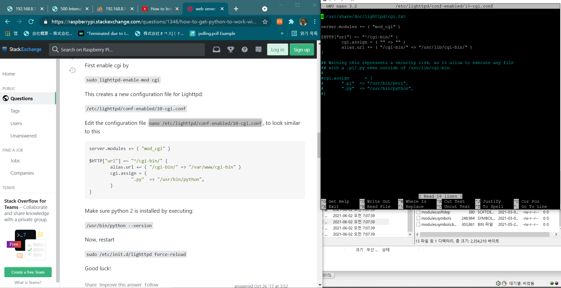Screen dimensions: 561x288
Task: Open the Chrome three-dot menu
Action: click(315, 22)
